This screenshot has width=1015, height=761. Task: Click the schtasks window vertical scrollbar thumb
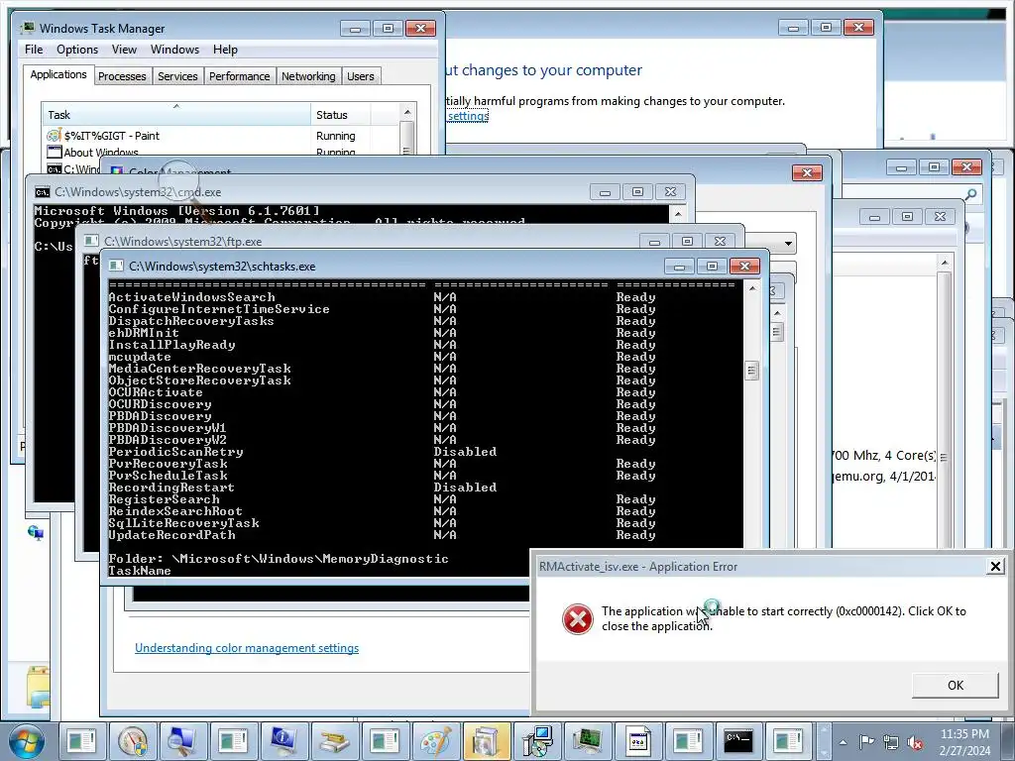[x=751, y=371]
